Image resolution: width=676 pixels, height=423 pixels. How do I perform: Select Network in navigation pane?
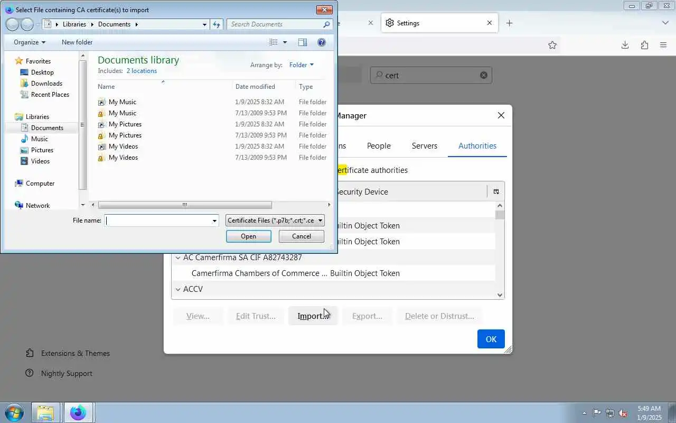(37, 206)
